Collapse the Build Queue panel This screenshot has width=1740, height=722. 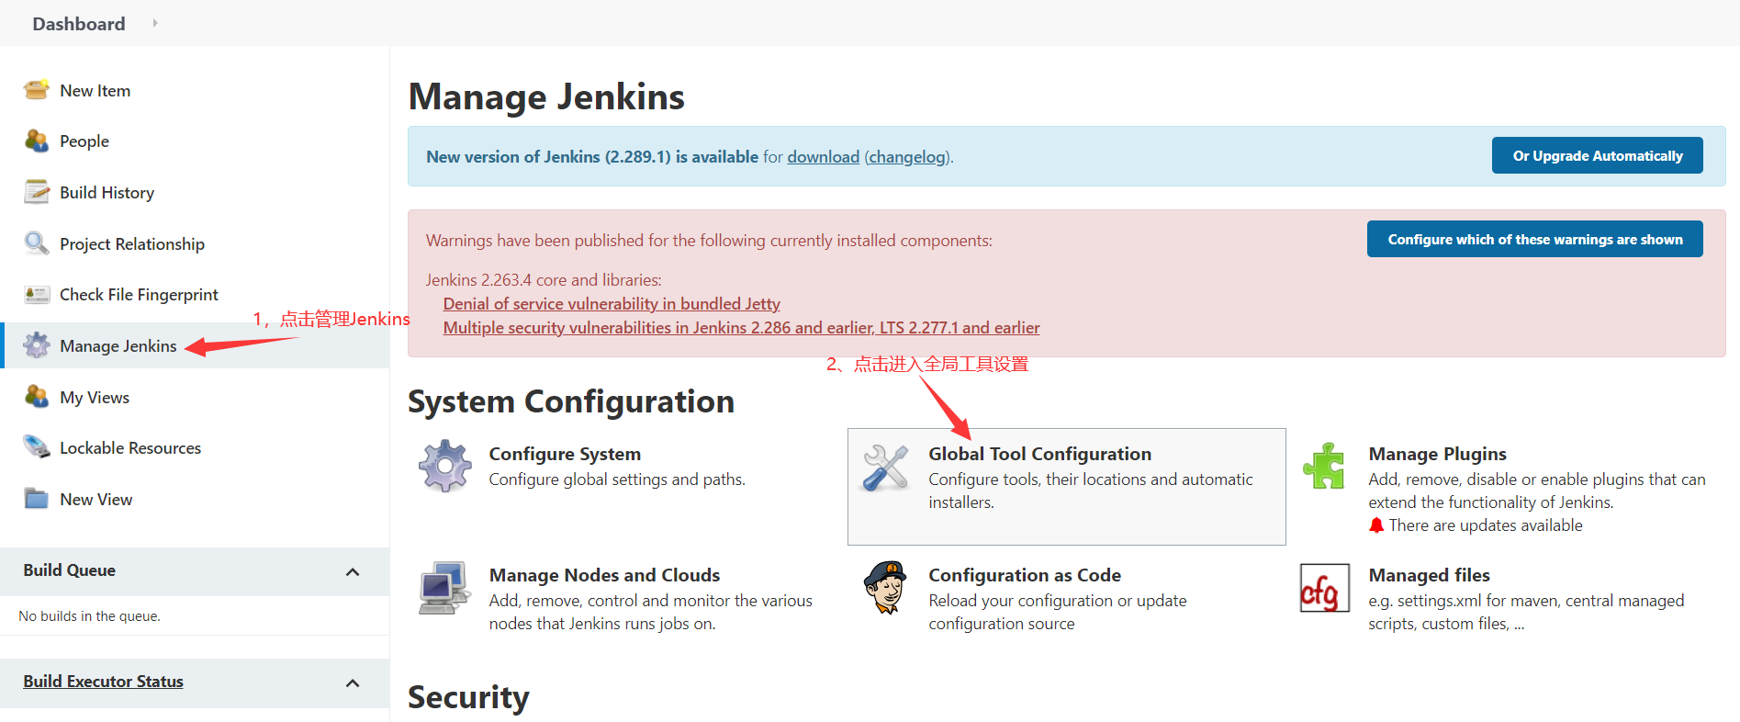[x=353, y=571]
